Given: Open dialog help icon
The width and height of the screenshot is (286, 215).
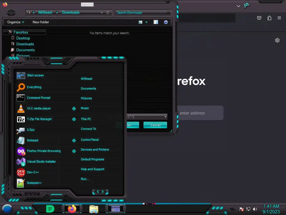Looking at the screenshot, I should tap(166, 22).
